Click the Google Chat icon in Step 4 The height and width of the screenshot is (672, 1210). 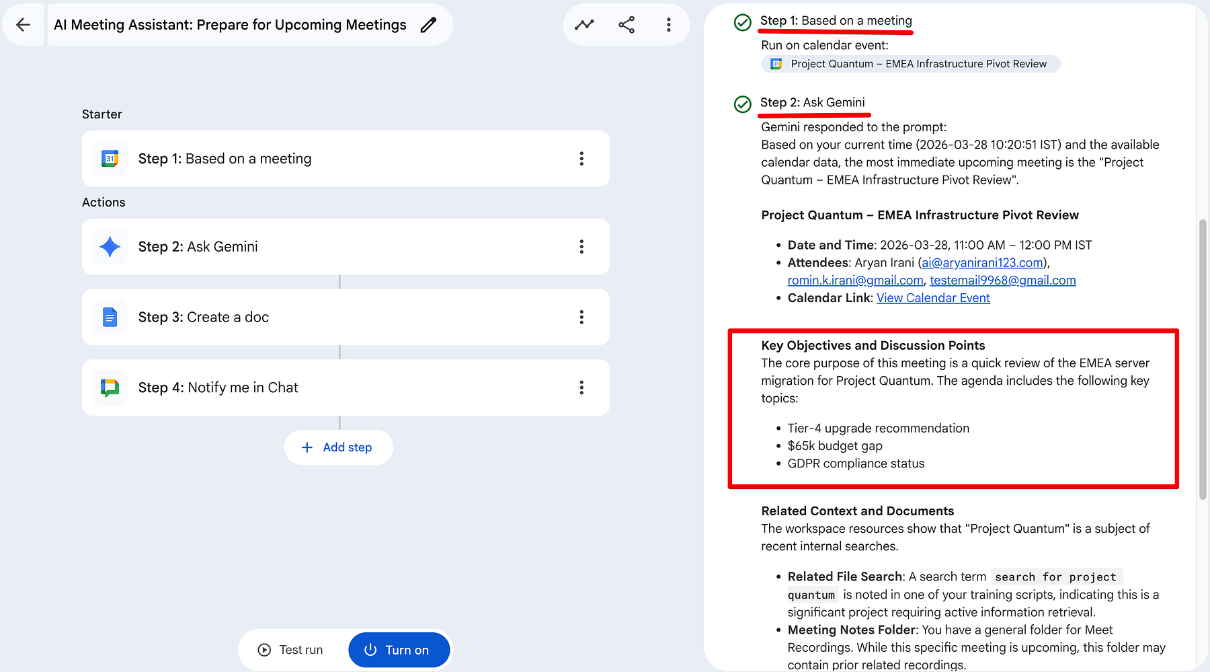(110, 387)
